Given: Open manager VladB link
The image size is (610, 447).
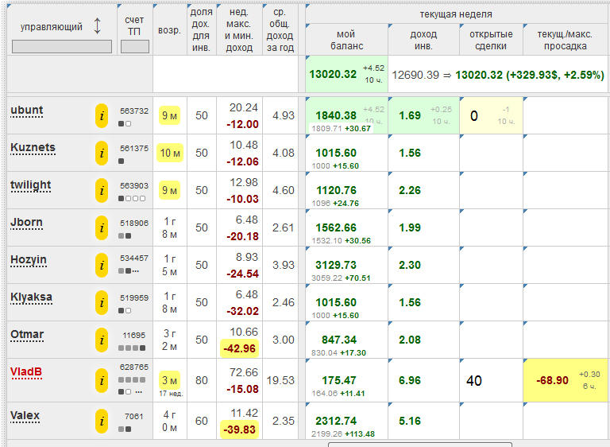Looking at the screenshot, I should [26, 371].
